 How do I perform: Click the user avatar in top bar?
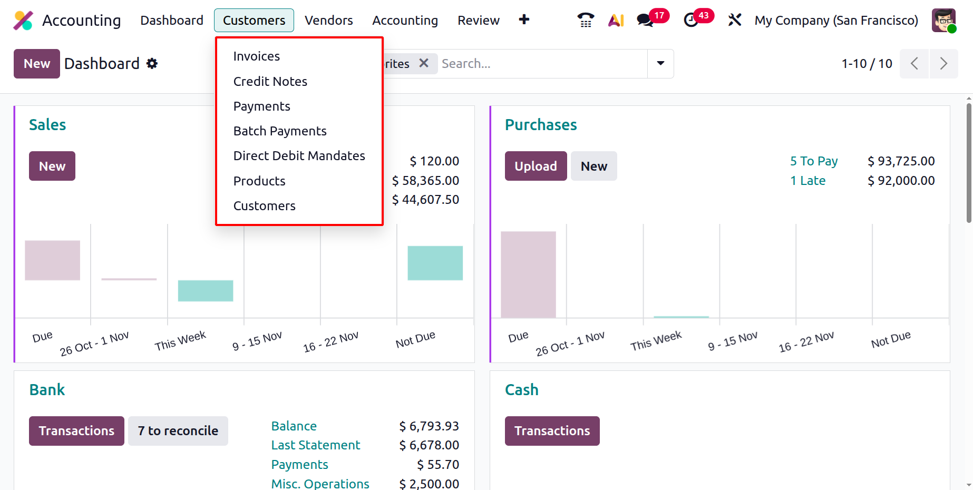pyautogui.click(x=943, y=20)
